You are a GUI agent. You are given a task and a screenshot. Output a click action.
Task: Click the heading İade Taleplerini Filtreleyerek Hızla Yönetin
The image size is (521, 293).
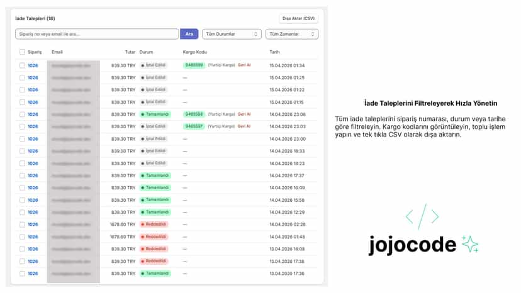(x=430, y=103)
